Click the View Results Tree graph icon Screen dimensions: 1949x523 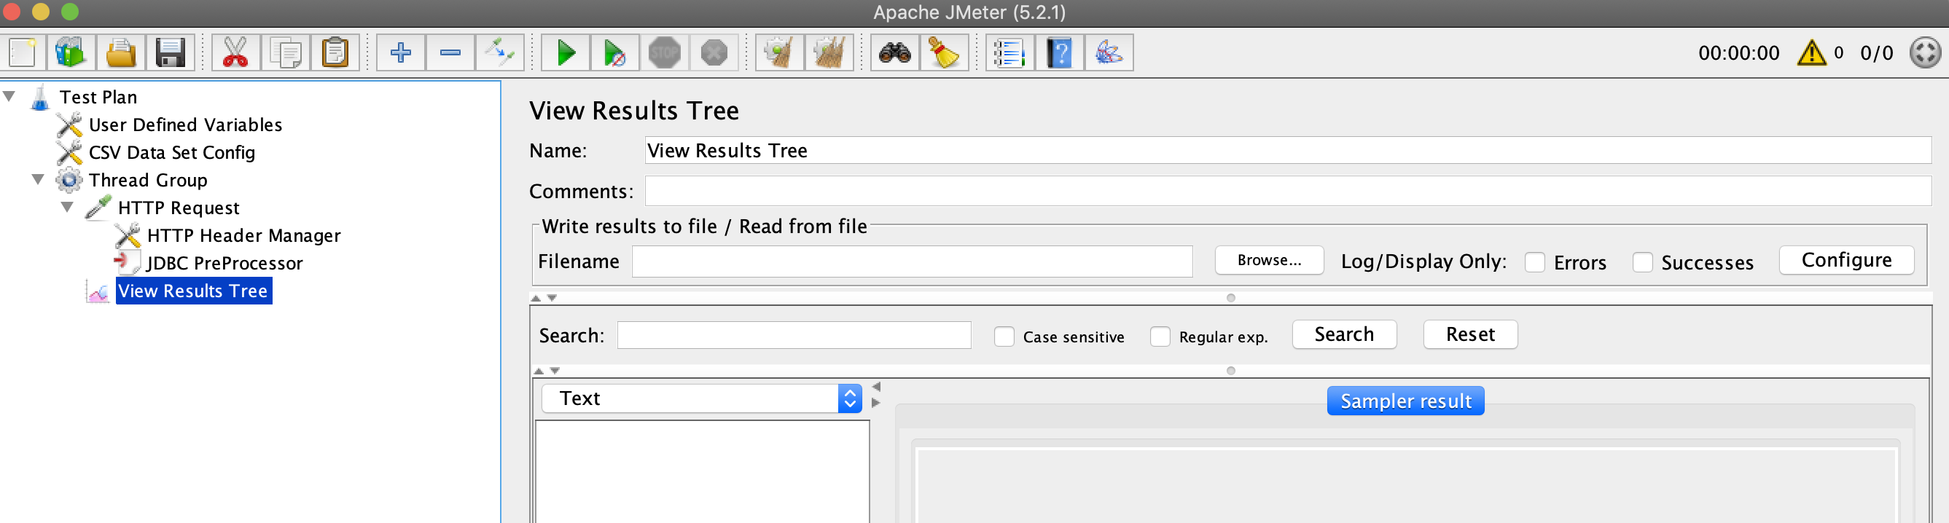pyautogui.click(x=98, y=291)
